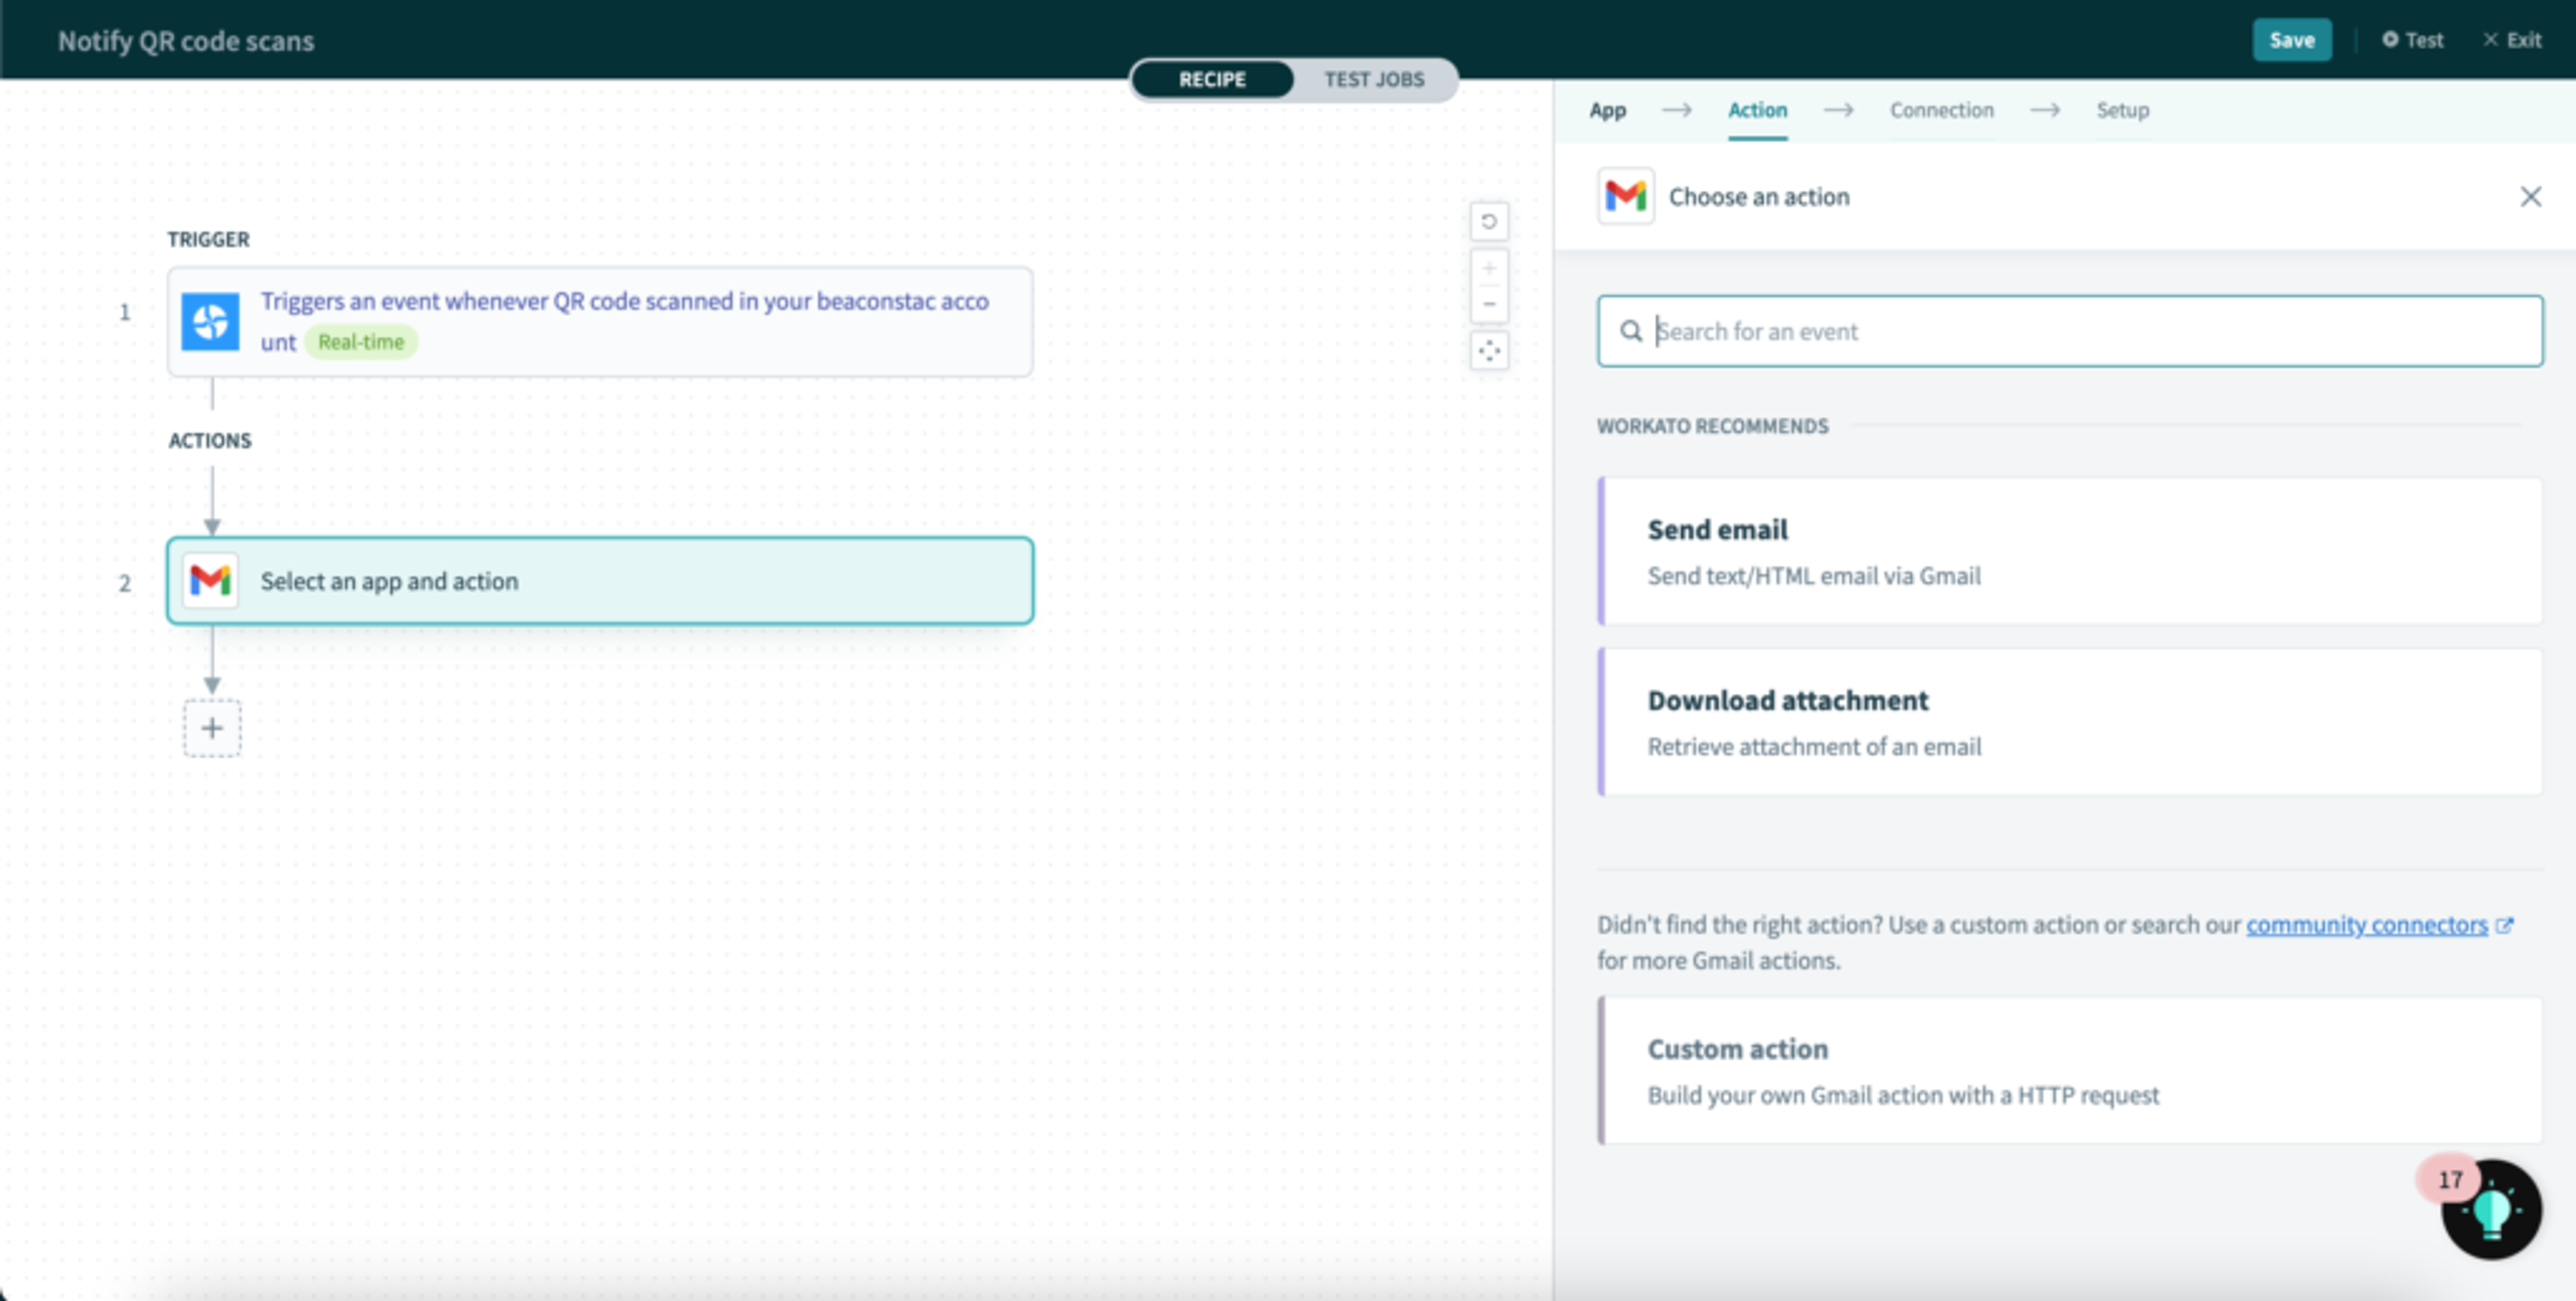Zoom in with the canvas plus icon
The width and height of the screenshot is (2576, 1301).
click(x=1488, y=268)
